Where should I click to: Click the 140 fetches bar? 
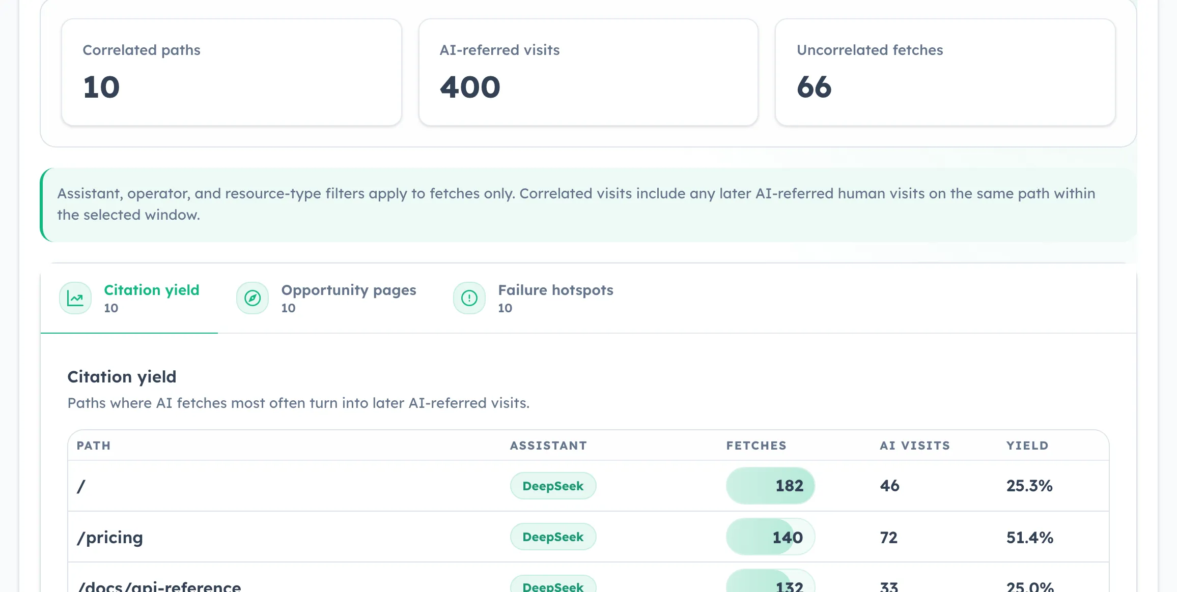770,537
